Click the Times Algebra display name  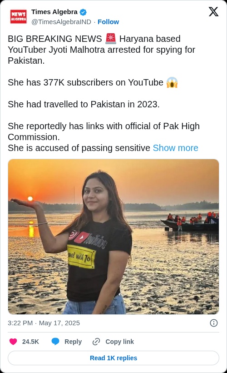click(54, 12)
